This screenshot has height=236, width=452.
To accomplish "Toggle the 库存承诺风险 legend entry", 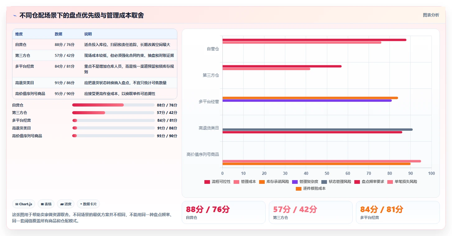I will [274, 182].
